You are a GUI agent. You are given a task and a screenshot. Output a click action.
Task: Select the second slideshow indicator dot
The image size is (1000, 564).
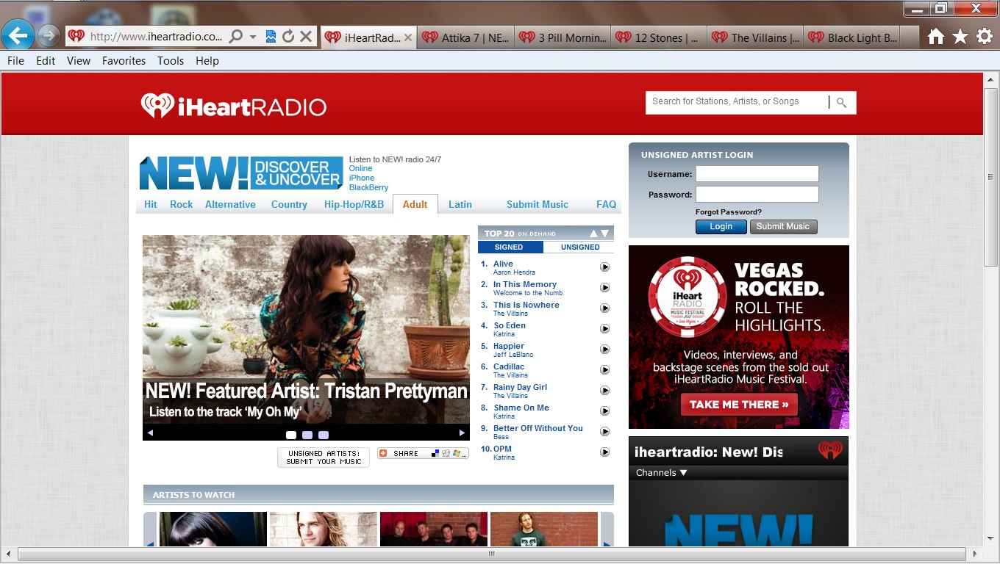(x=307, y=435)
